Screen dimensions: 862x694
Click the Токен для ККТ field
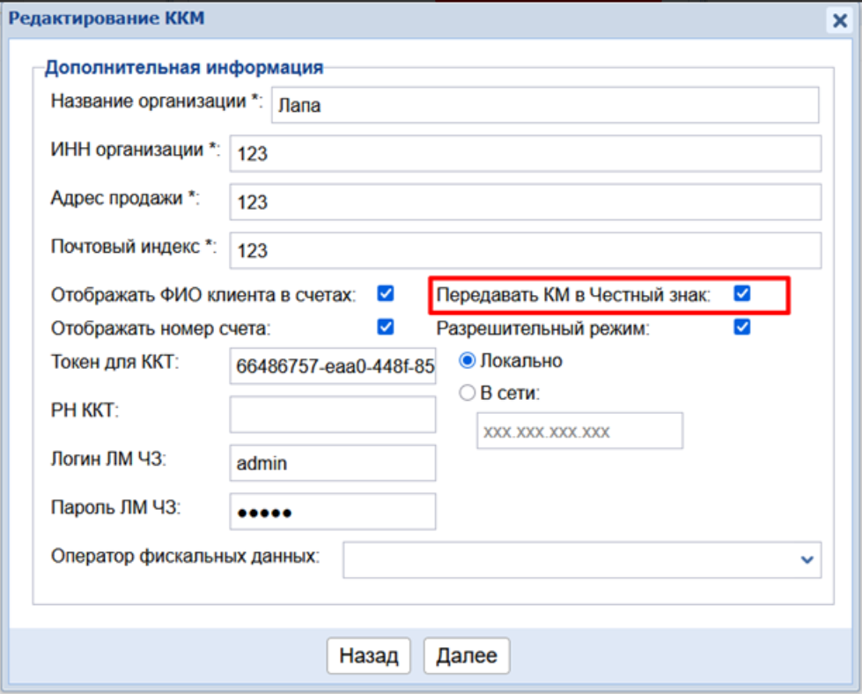[333, 367]
